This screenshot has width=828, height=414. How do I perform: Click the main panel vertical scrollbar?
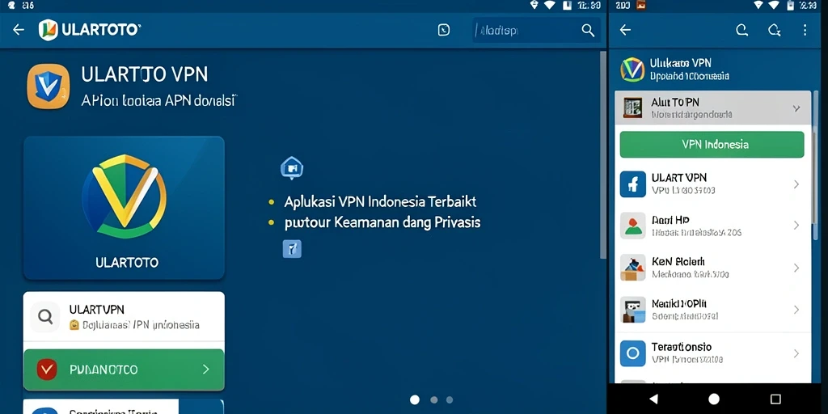click(x=603, y=154)
